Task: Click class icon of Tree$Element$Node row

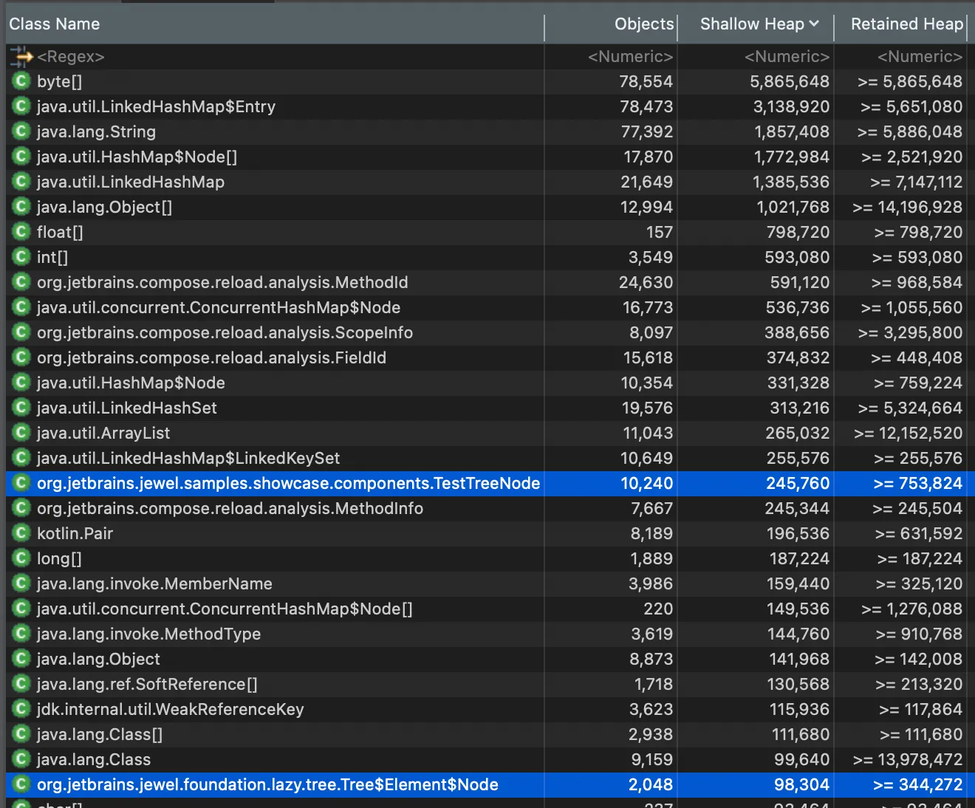Action: coord(21,784)
